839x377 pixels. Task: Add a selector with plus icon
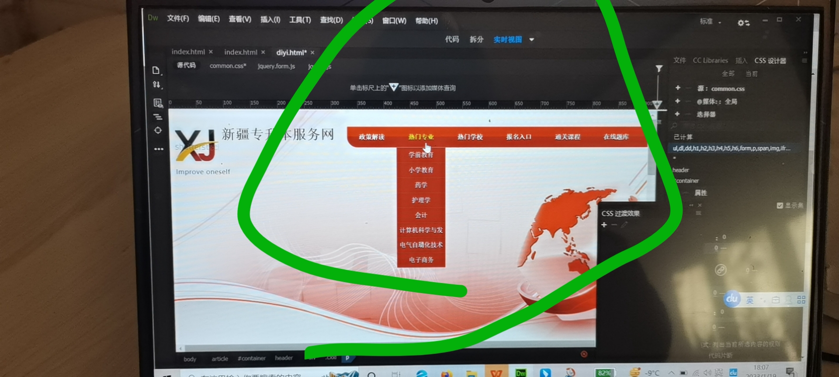677,114
